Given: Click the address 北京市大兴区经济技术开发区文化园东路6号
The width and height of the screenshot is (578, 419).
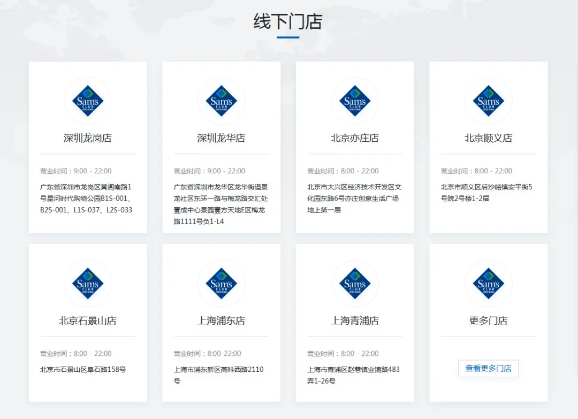Looking at the screenshot, I should click(354, 198).
